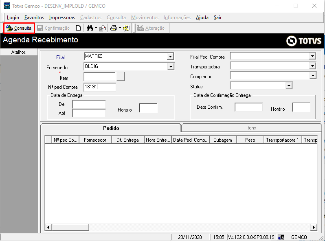The image size is (325, 241).
Task: Expand the Transportadora dropdown
Action: pyautogui.click(x=312, y=66)
